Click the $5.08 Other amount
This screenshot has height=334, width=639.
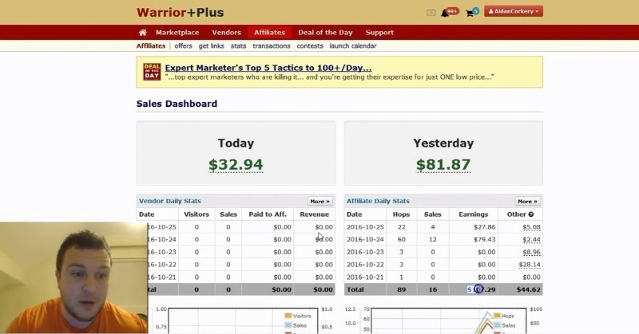coord(531,227)
